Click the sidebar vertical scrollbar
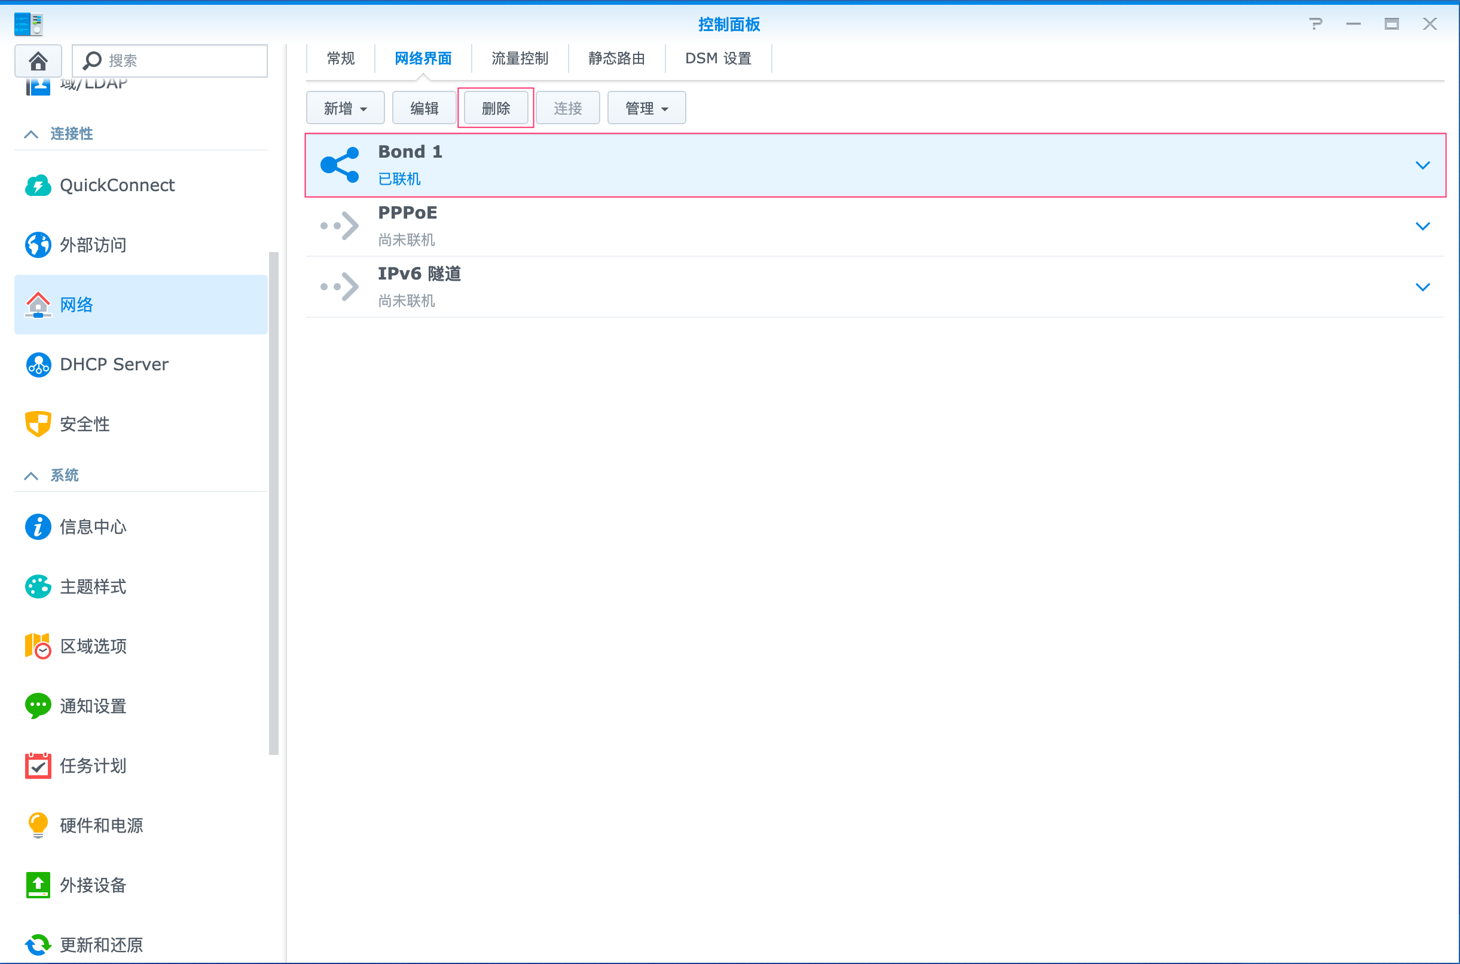Screen dimensions: 1460x964 point(274,503)
